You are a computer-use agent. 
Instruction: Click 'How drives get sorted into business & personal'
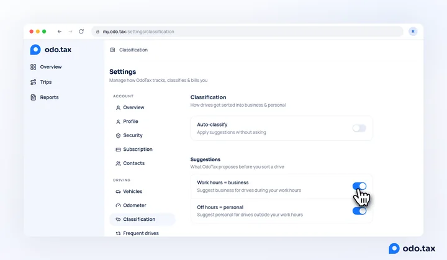238,105
